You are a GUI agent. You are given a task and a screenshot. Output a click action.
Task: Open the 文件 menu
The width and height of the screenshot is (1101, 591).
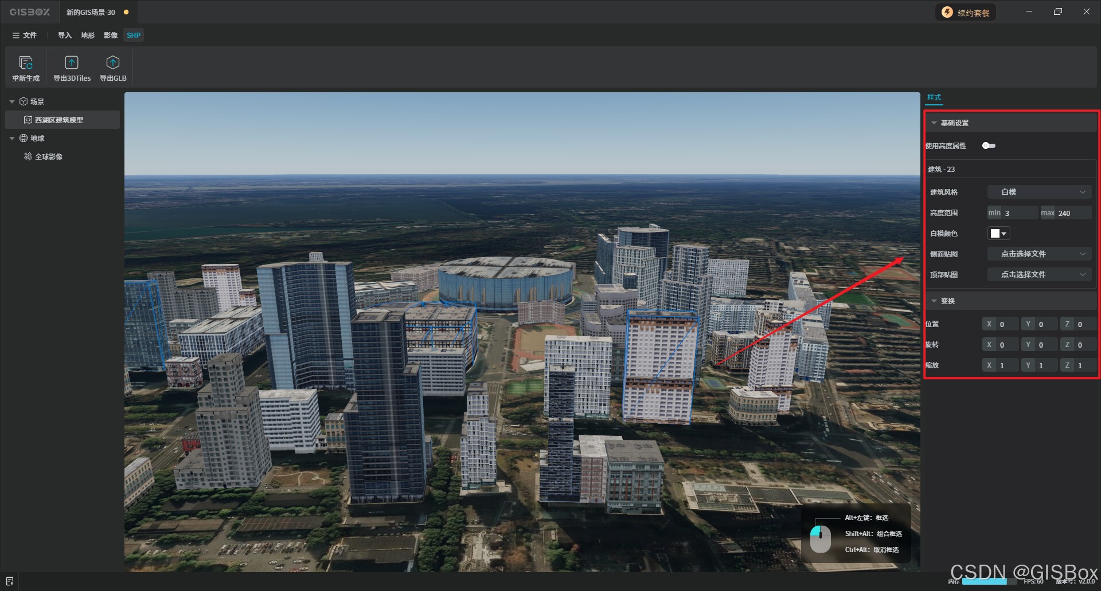[24, 36]
